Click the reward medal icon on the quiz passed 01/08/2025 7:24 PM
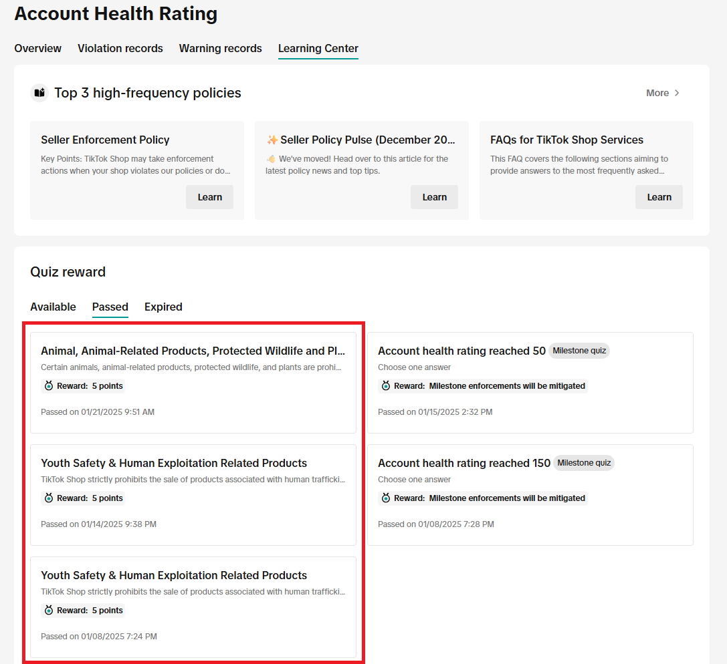727x664 pixels. click(x=48, y=611)
